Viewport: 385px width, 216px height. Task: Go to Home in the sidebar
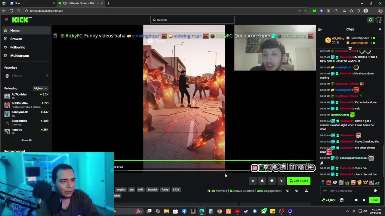pyautogui.click(x=26, y=30)
